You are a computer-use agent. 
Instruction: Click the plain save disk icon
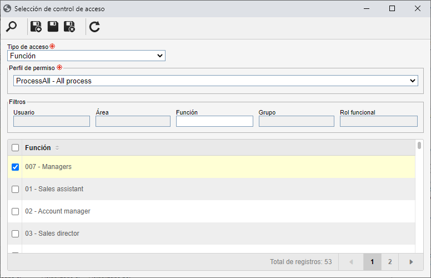tap(53, 27)
